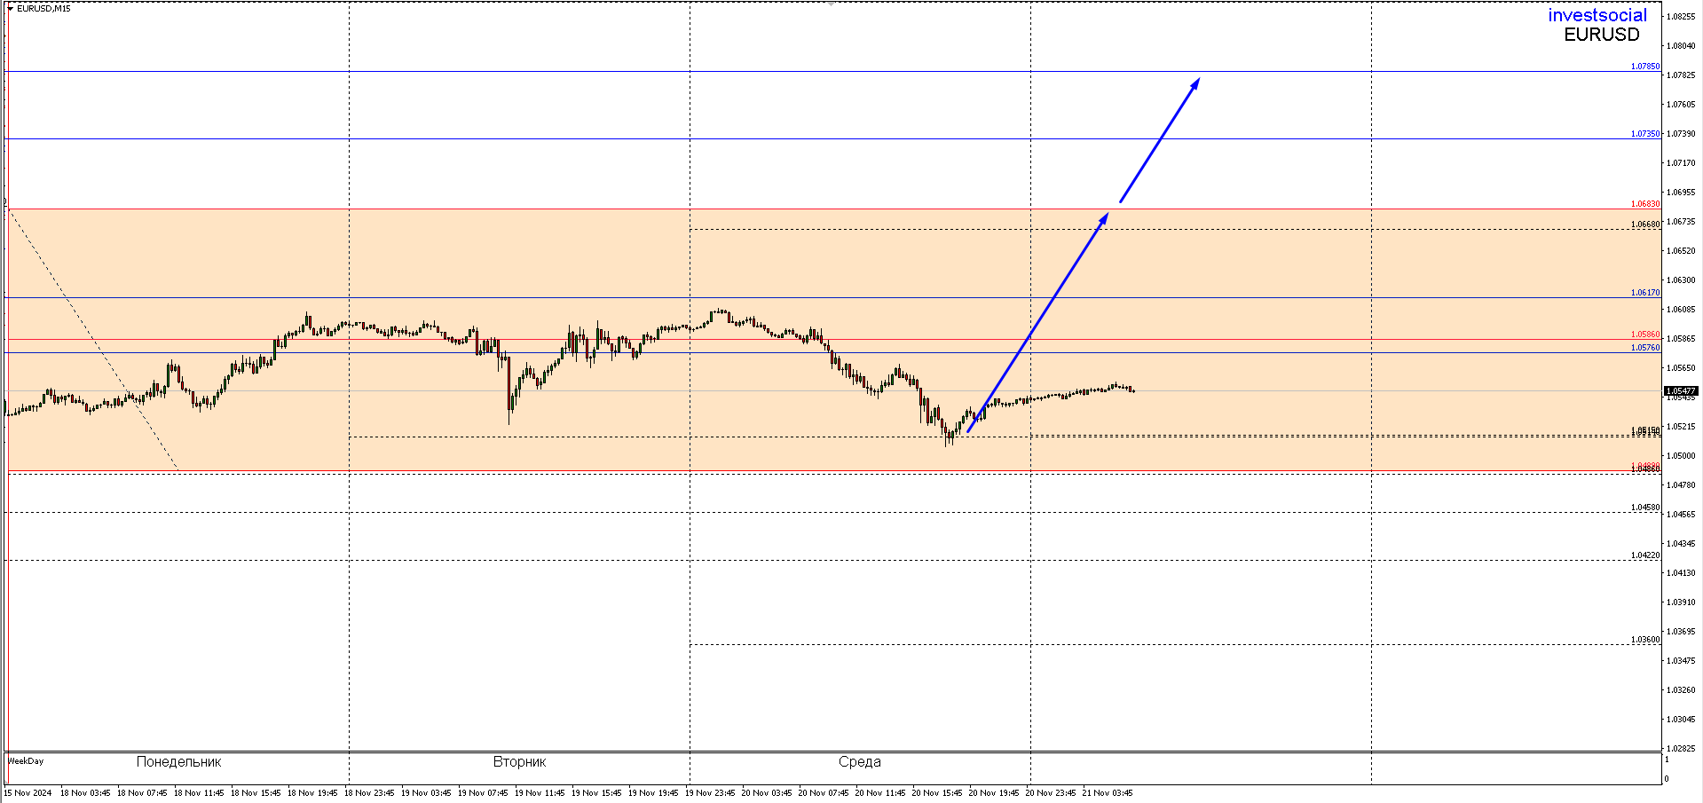
Task: Click the 18 Nov 15:45 time label
Action: (256, 793)
